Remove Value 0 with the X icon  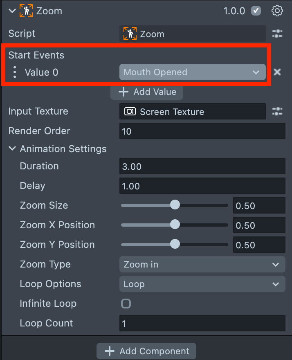pos(277,72)
